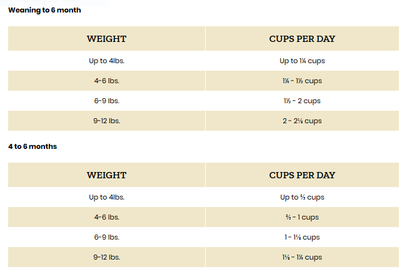Click WEIGHT header in the weaning table
Screen dimensions: 407x274
(106, 39)
